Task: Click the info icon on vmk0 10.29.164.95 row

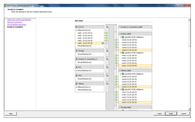Action: [x=102, y=43]
